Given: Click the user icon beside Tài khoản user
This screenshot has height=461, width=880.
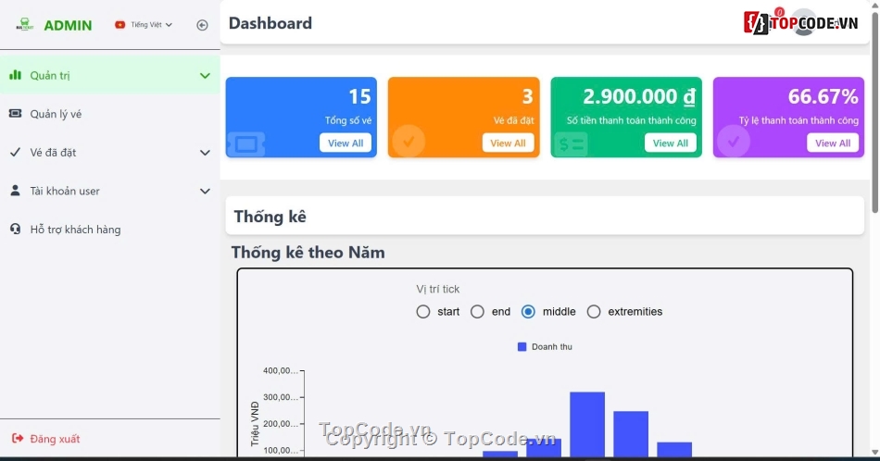Looking at the screenshot, I should pos(15,191).
